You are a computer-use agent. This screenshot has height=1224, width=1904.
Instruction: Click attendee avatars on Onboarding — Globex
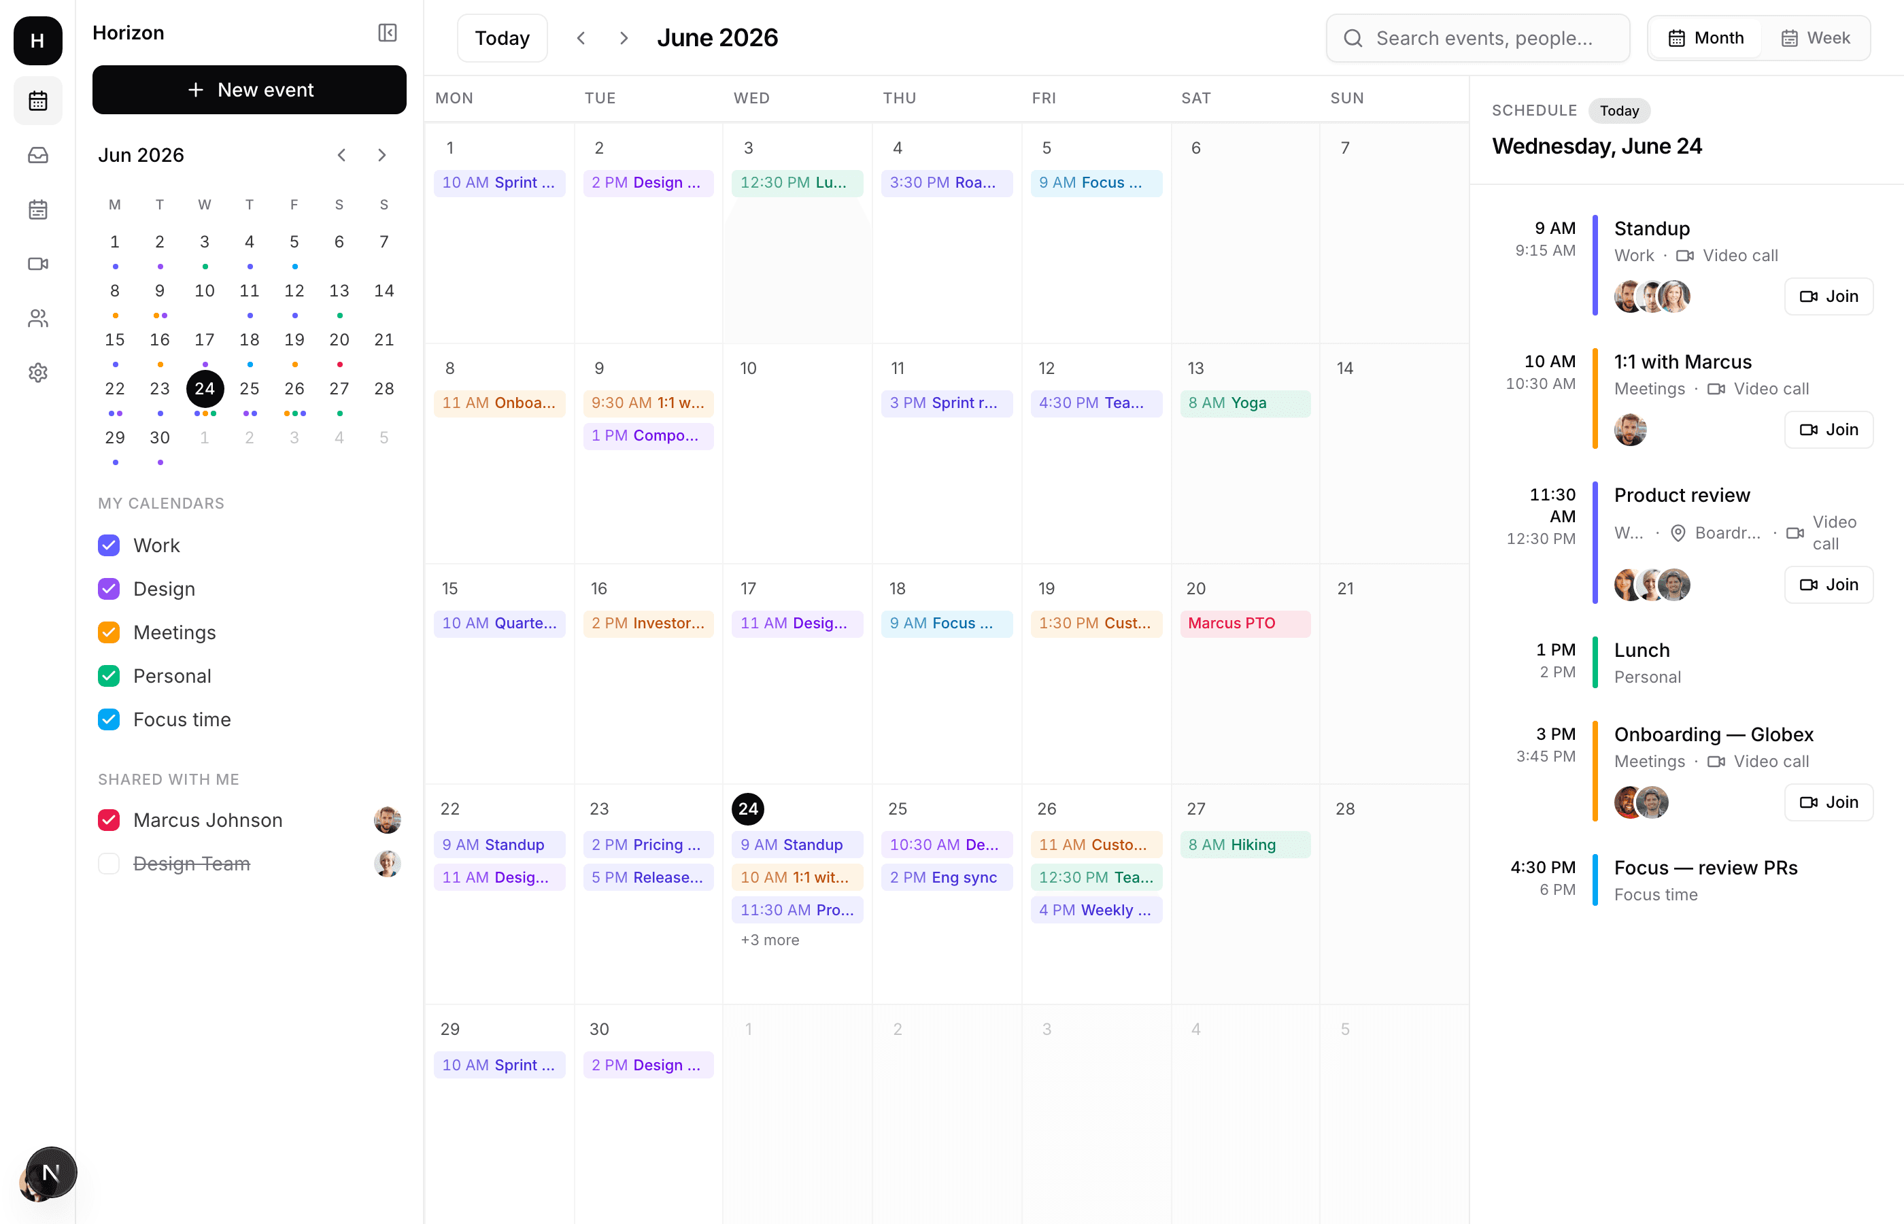(x=1641, y=803)
